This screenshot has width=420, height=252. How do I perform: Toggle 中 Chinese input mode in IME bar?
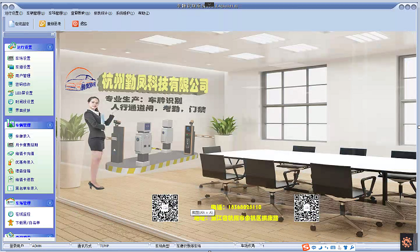point(314,247)
